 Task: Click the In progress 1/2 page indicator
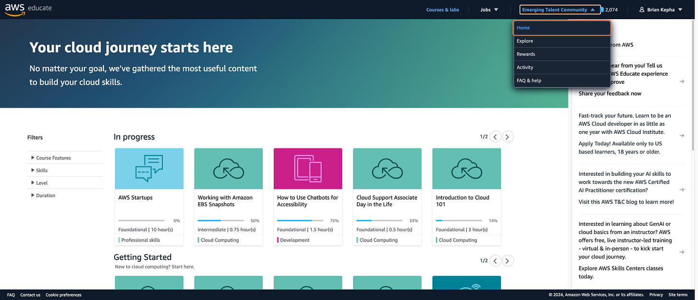(484, 137)
